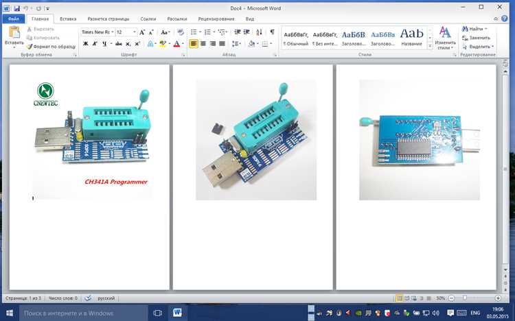515x321 pixels.
Task: Open the change case Aa dropdown
Action: point(165,32)
